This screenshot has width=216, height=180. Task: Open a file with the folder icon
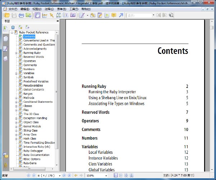tap(7, 15)
